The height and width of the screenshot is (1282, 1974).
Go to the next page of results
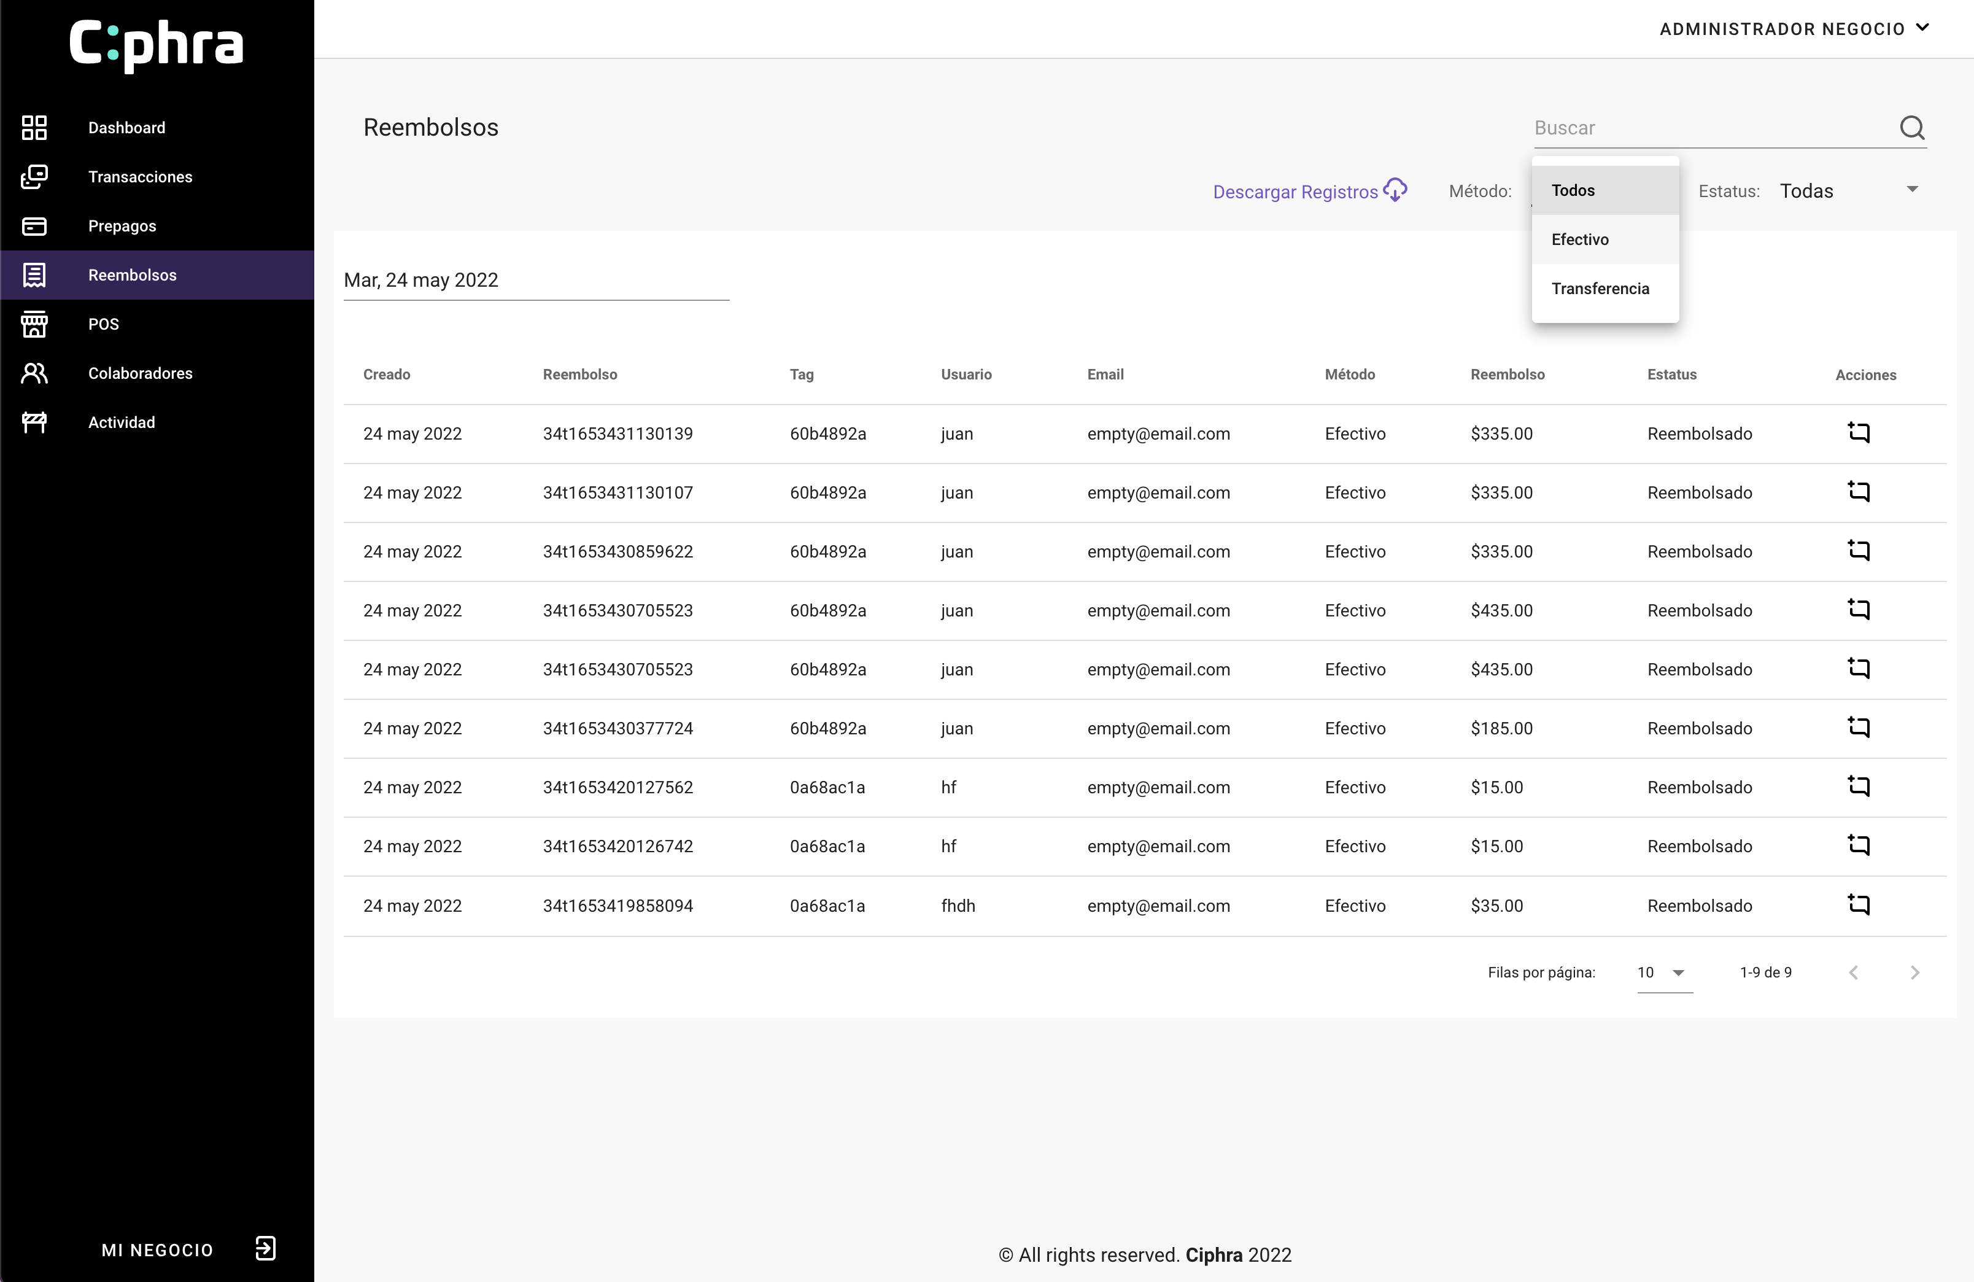coord(1914,973)
